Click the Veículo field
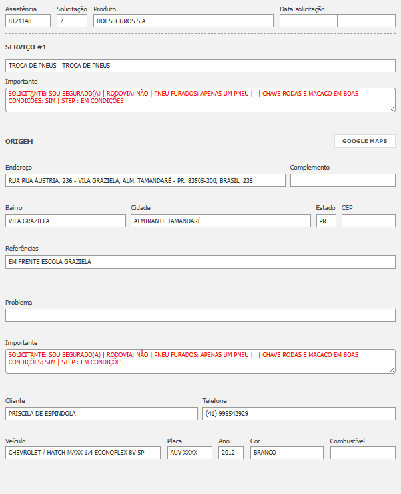The height and width of the screenshot is (494, 401). click(x=83, y=453)
